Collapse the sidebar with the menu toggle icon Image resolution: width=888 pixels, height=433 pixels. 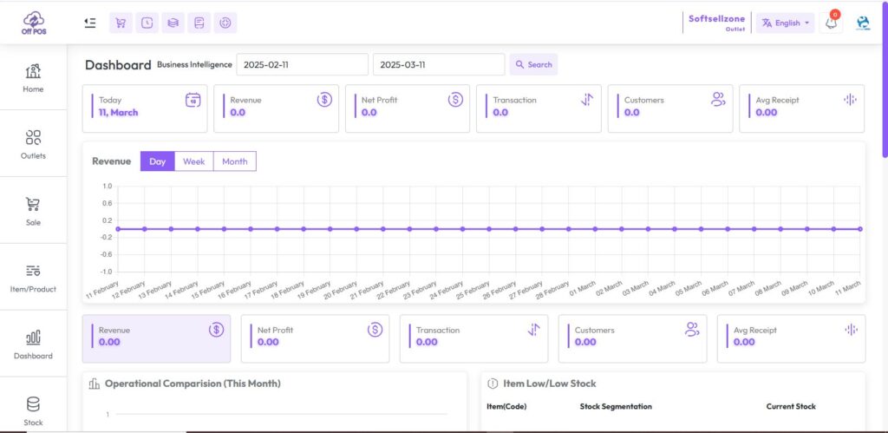(90, 23)
